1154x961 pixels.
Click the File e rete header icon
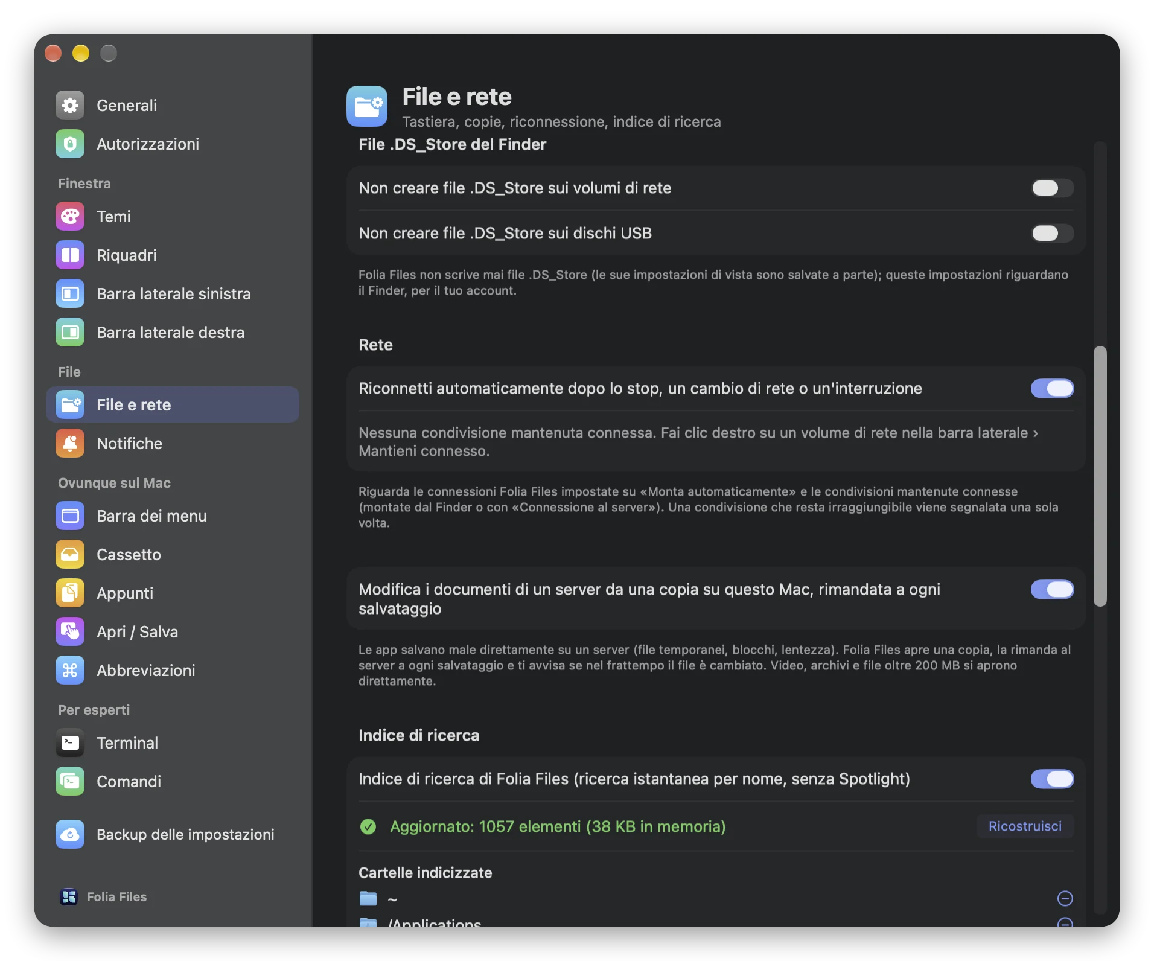click(x=367, y=106)
